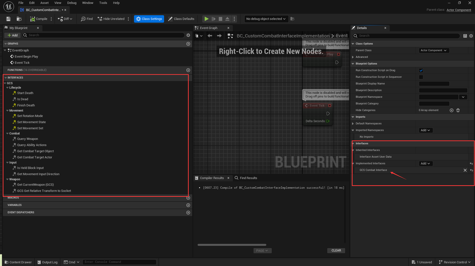Expand the Advanced section in Class Options
This screenshot has height=266, width=475.
353,57
